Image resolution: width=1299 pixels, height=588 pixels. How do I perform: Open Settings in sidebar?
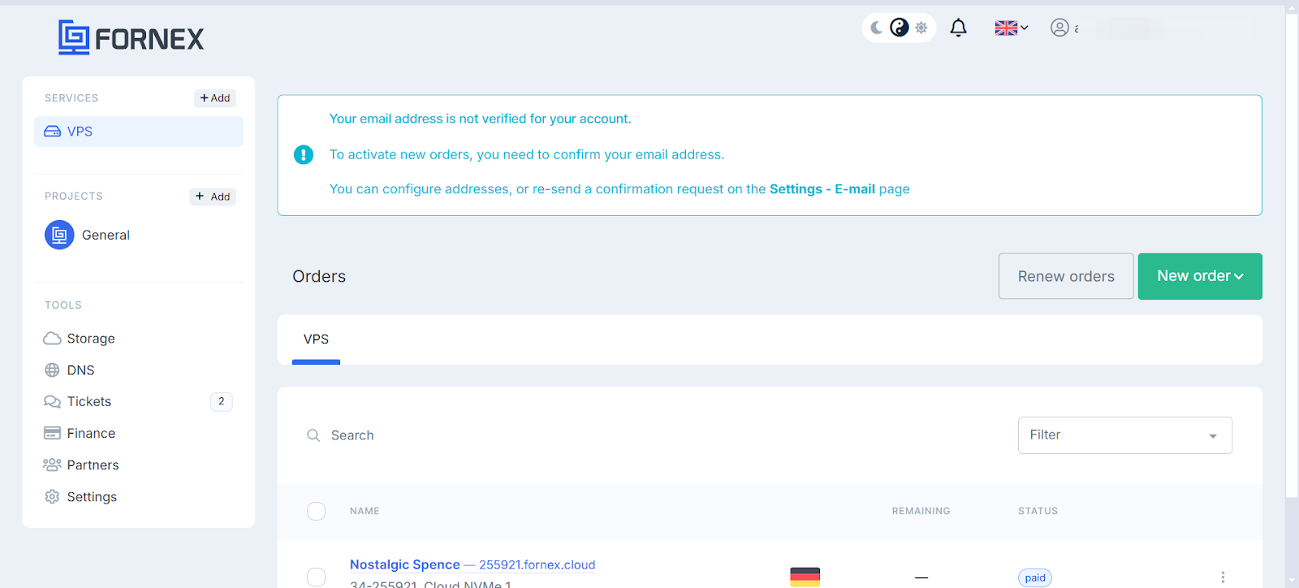coord(92,497)
